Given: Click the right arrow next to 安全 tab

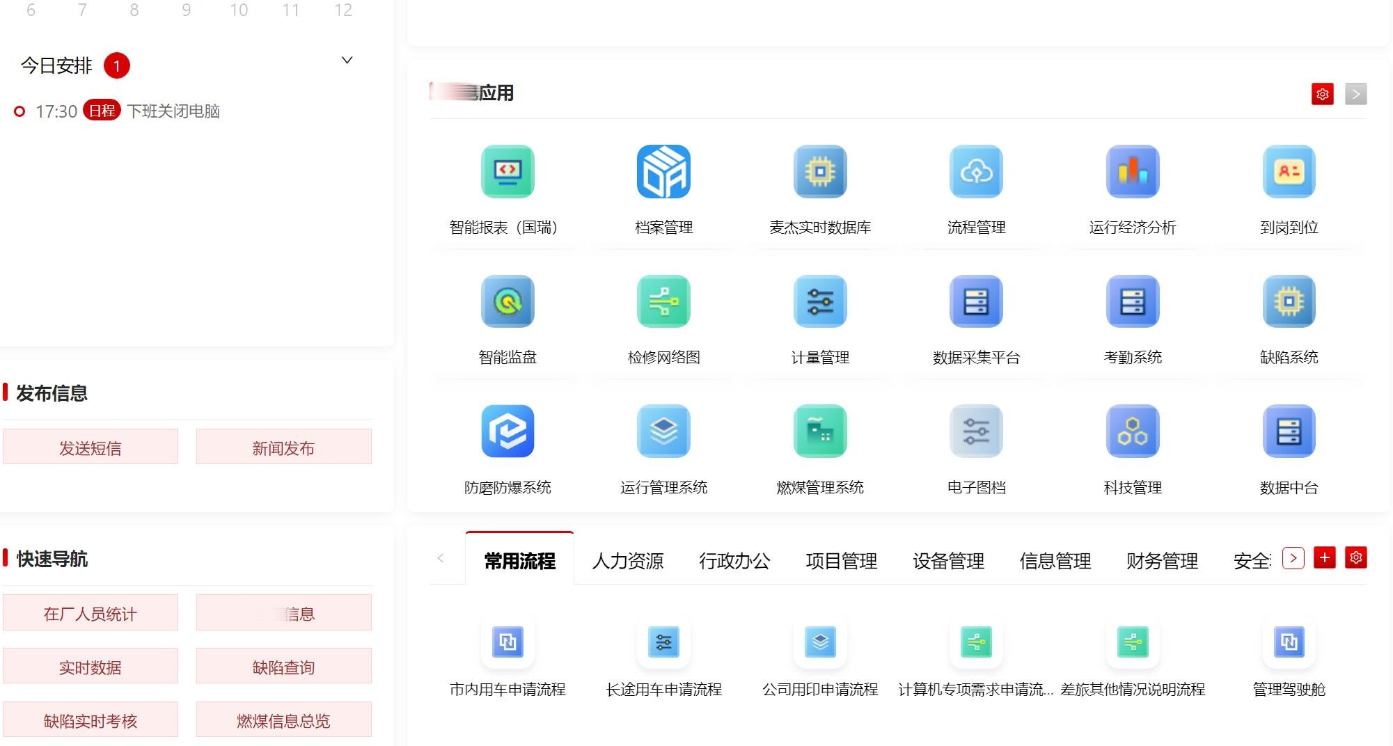Looking at the screenshot, I should (x=1293, y=557).
